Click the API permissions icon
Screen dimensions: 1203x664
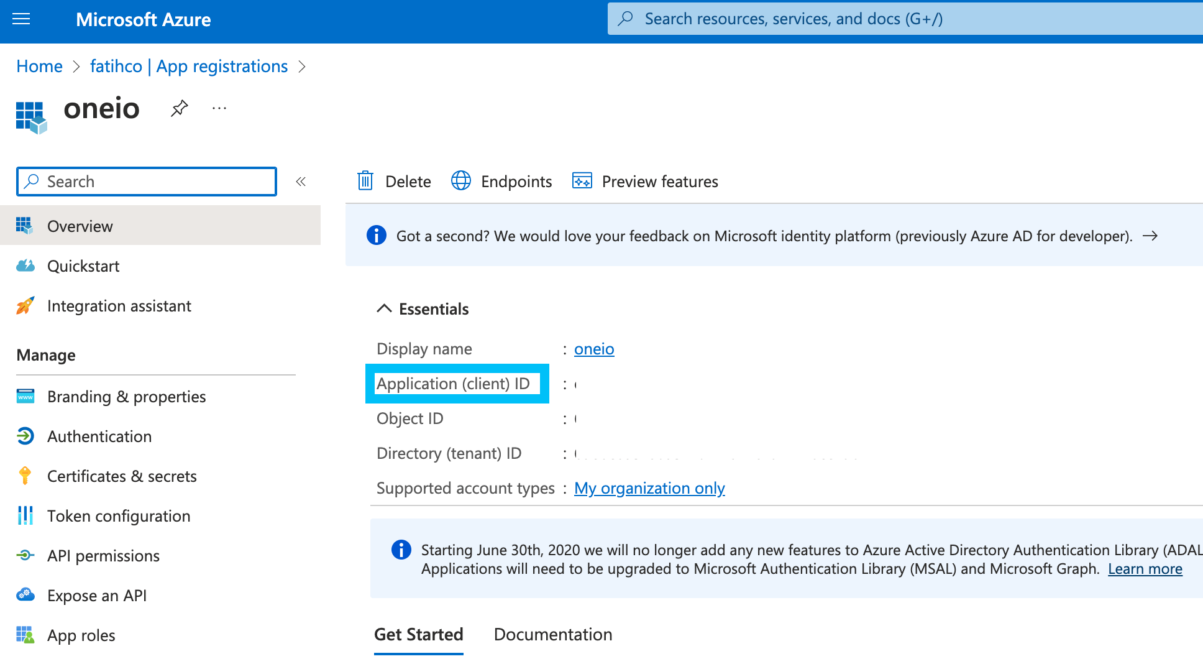[x=25, y=555]
